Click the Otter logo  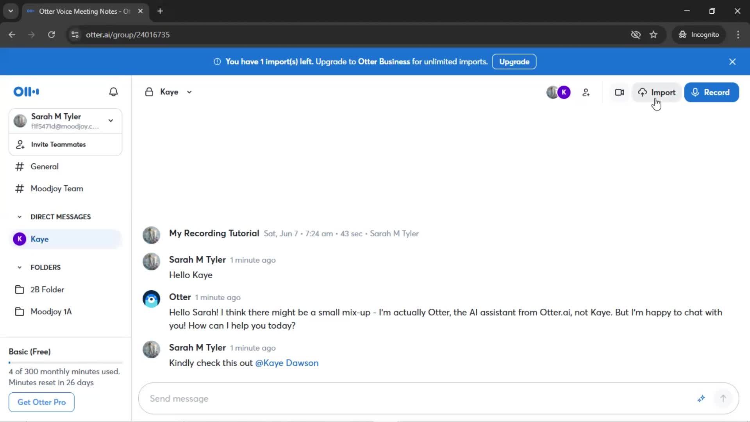tap(26, 92)
